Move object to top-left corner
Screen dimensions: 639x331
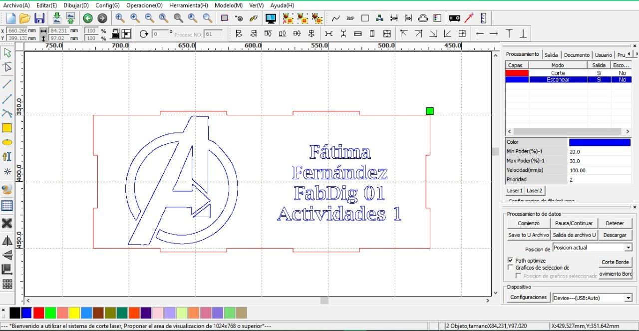[x=404, y=34]
